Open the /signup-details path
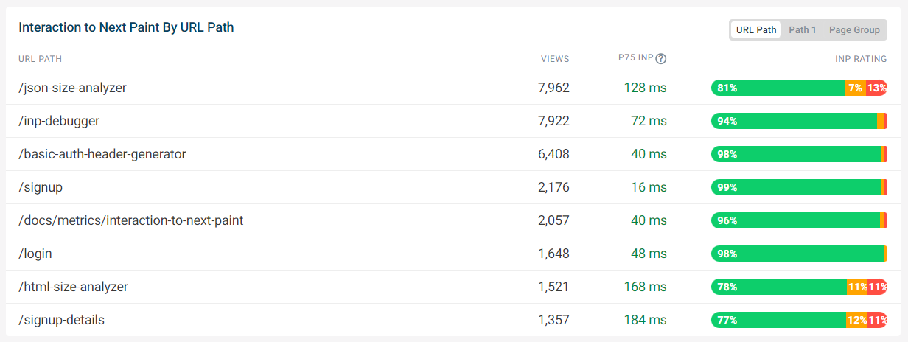This screenshot has height=342, width=908. pos(61,320)
